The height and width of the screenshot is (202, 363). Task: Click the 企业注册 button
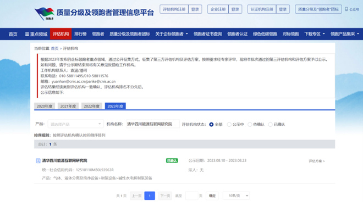coord(218,9)
